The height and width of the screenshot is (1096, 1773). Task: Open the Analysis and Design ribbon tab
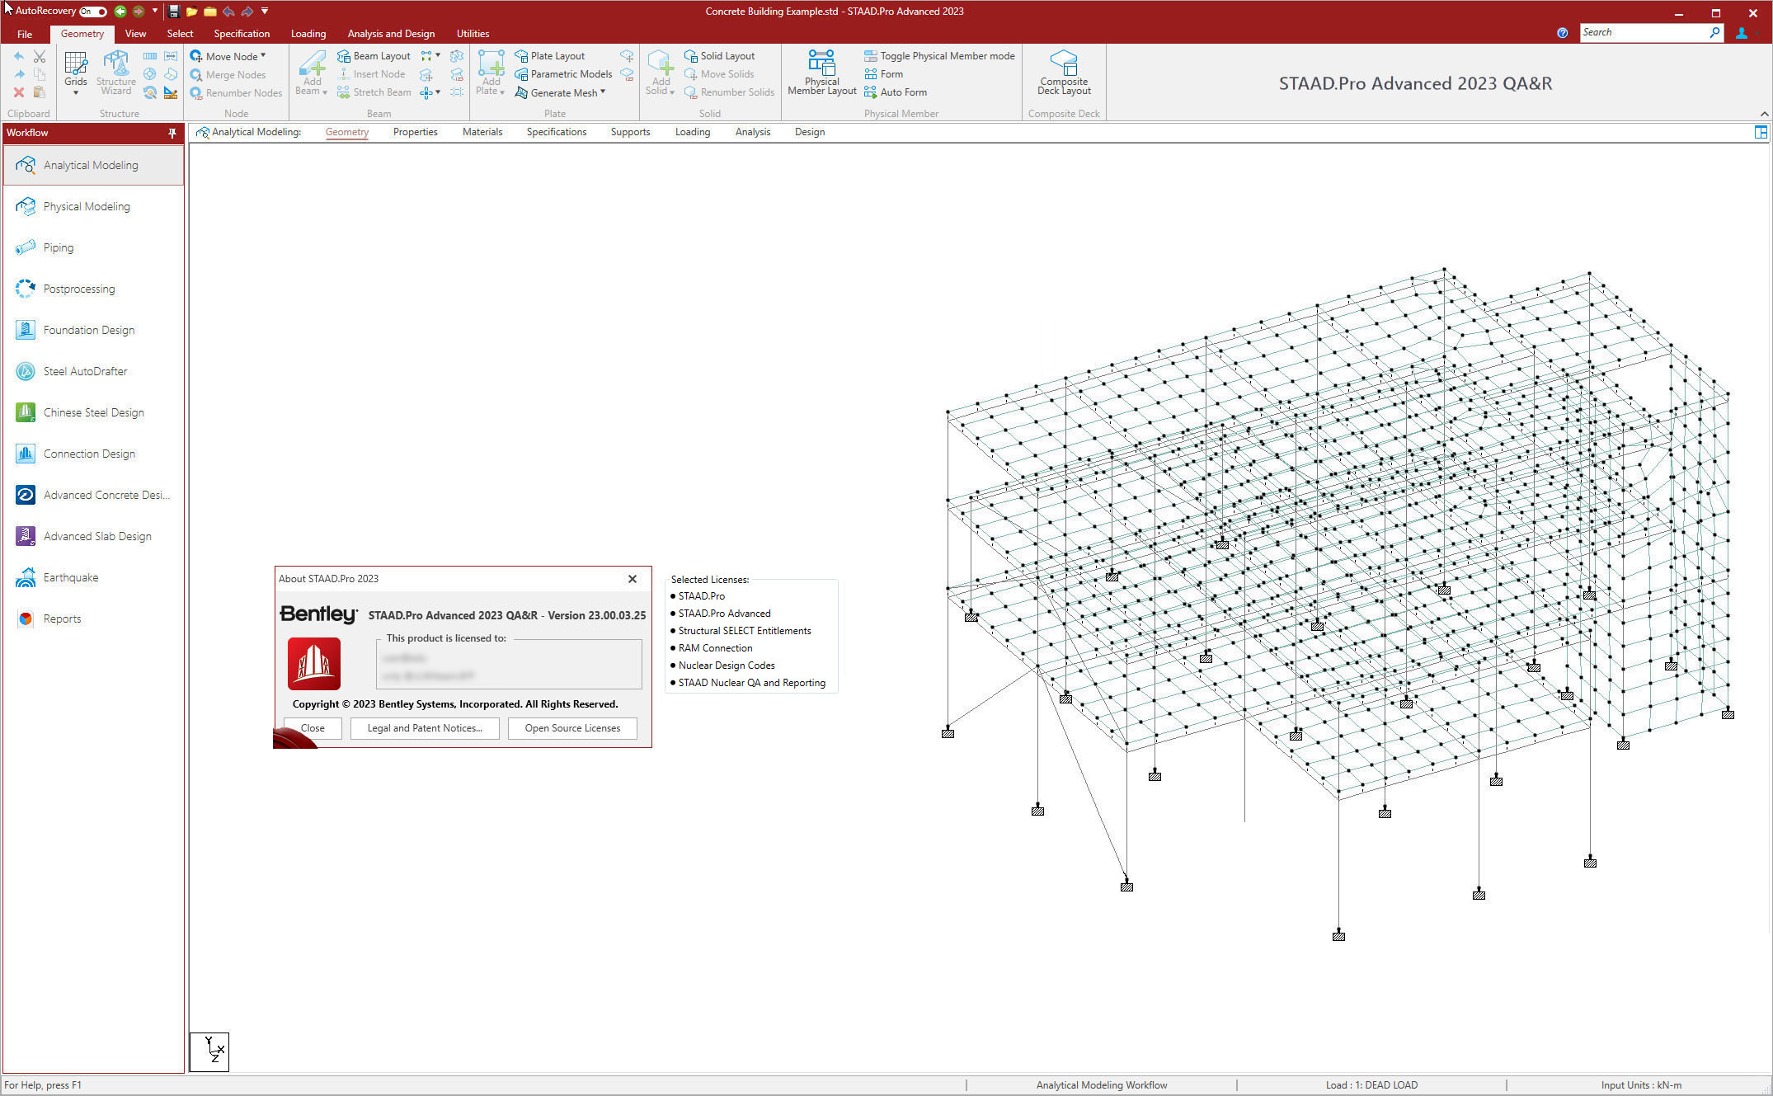pos(391,34)
